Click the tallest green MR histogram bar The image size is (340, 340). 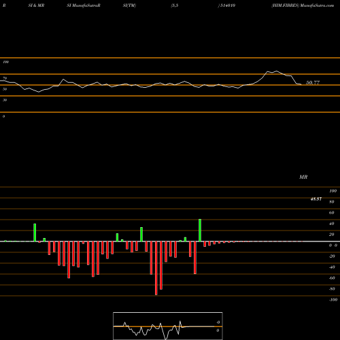click(x=200, y=231)
